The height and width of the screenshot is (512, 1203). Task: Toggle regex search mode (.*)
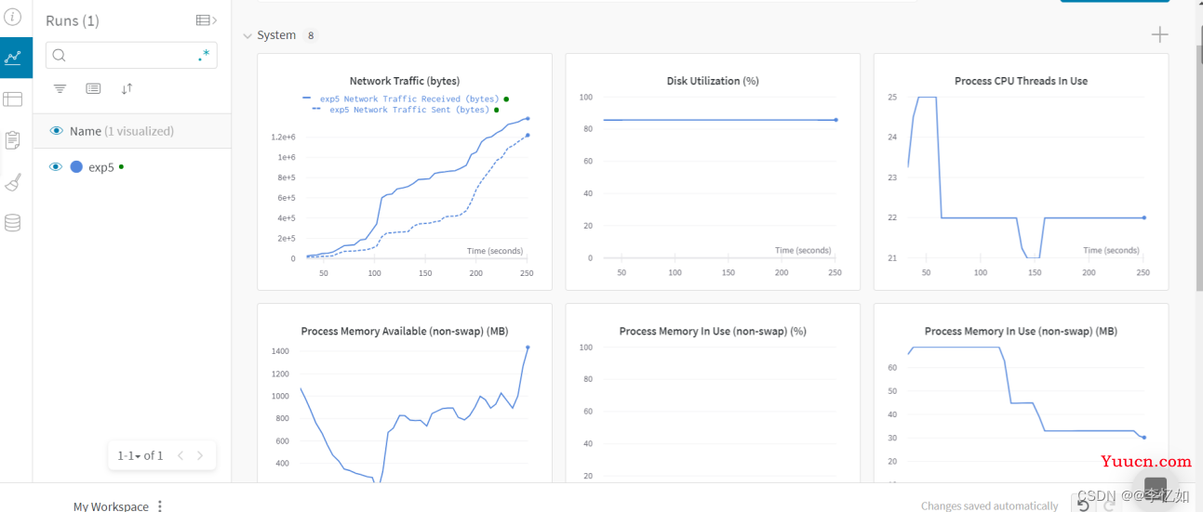point(204,55)
